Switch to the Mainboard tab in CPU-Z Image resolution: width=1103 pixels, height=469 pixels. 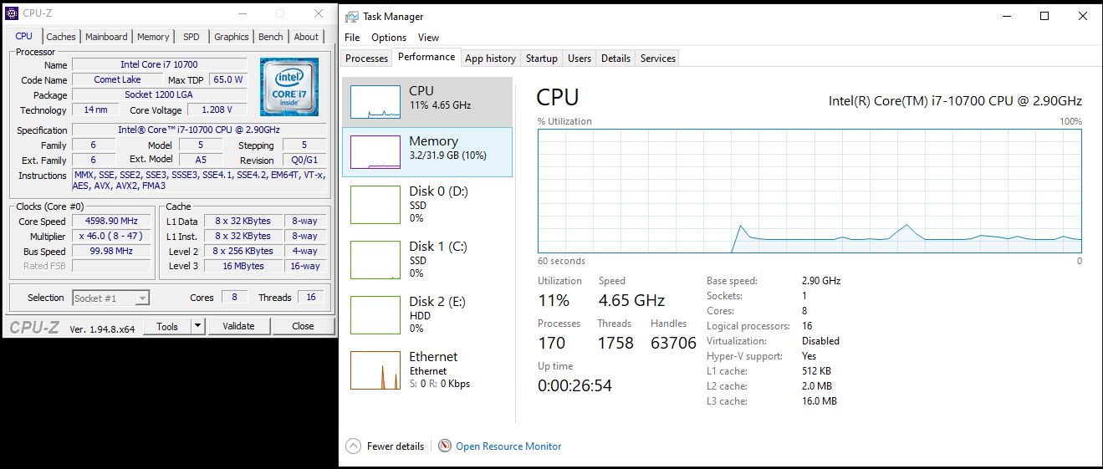pos(106,37)
